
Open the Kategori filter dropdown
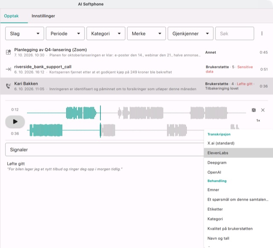click(x=106, y=33)
